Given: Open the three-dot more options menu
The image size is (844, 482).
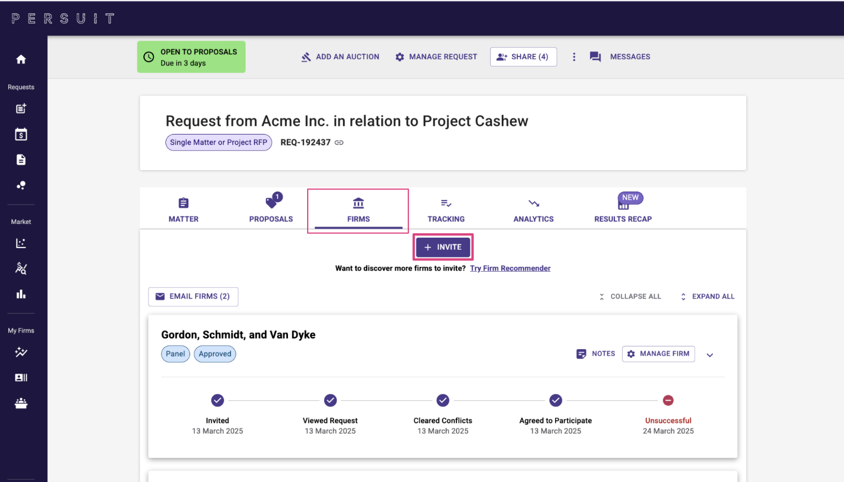Looking at the screenshot, I should point(574,57).
